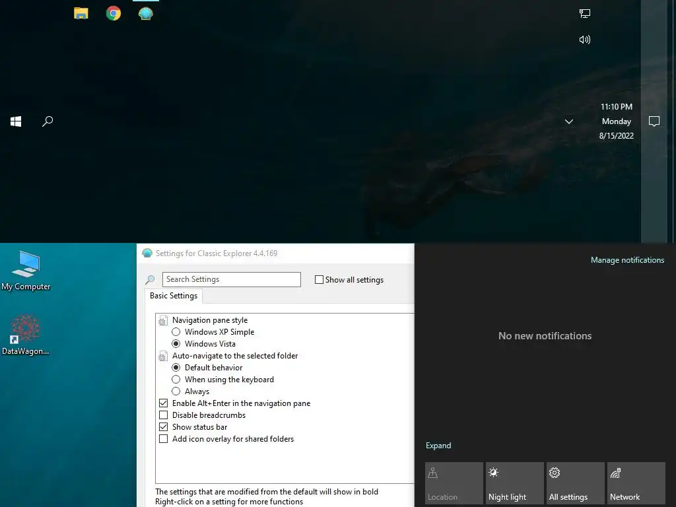Open the Action Center notification icon
Screen dimensions: 676x507
click(x=654, y=121)
